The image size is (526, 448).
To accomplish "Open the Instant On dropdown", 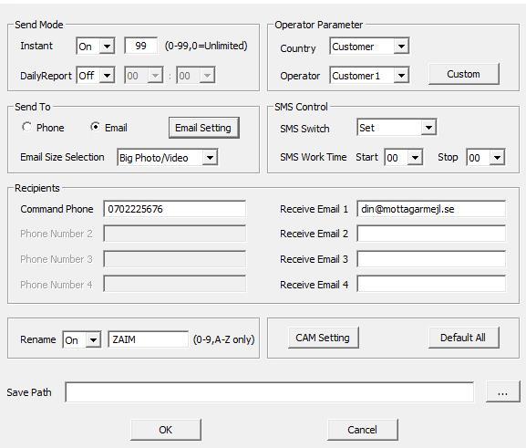I will coord(96,46).
